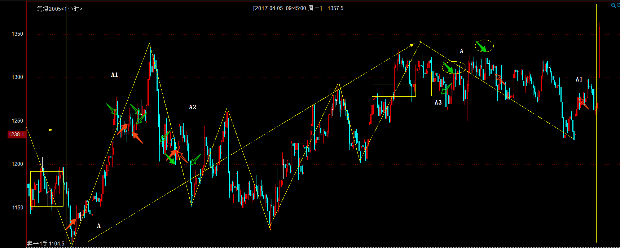This screenshot has height=248, width=620.
Task: Click the 1200 price axis label
Action: (x=17, y=164)
